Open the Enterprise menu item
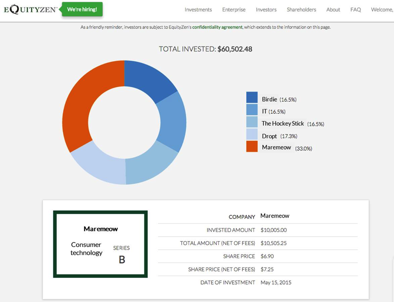The width and height of the screenshot is (394, 302). 234,10
